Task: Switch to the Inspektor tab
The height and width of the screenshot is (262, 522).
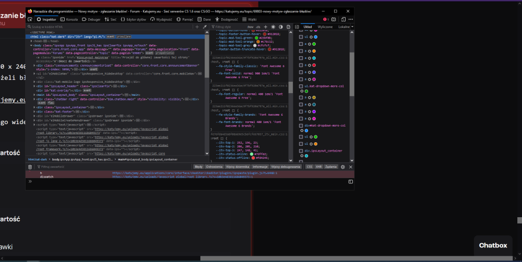Action: [x=46, y=19]
